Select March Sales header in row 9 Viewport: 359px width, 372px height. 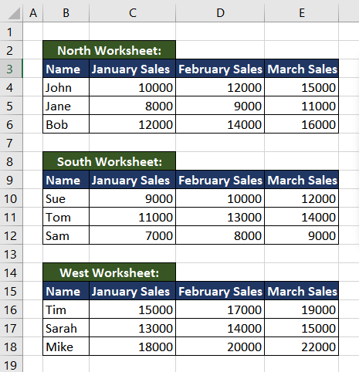pyautogui.click(x=302, y=180)
